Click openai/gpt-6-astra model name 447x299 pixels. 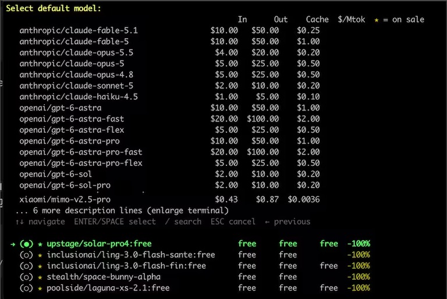[61, 108]
